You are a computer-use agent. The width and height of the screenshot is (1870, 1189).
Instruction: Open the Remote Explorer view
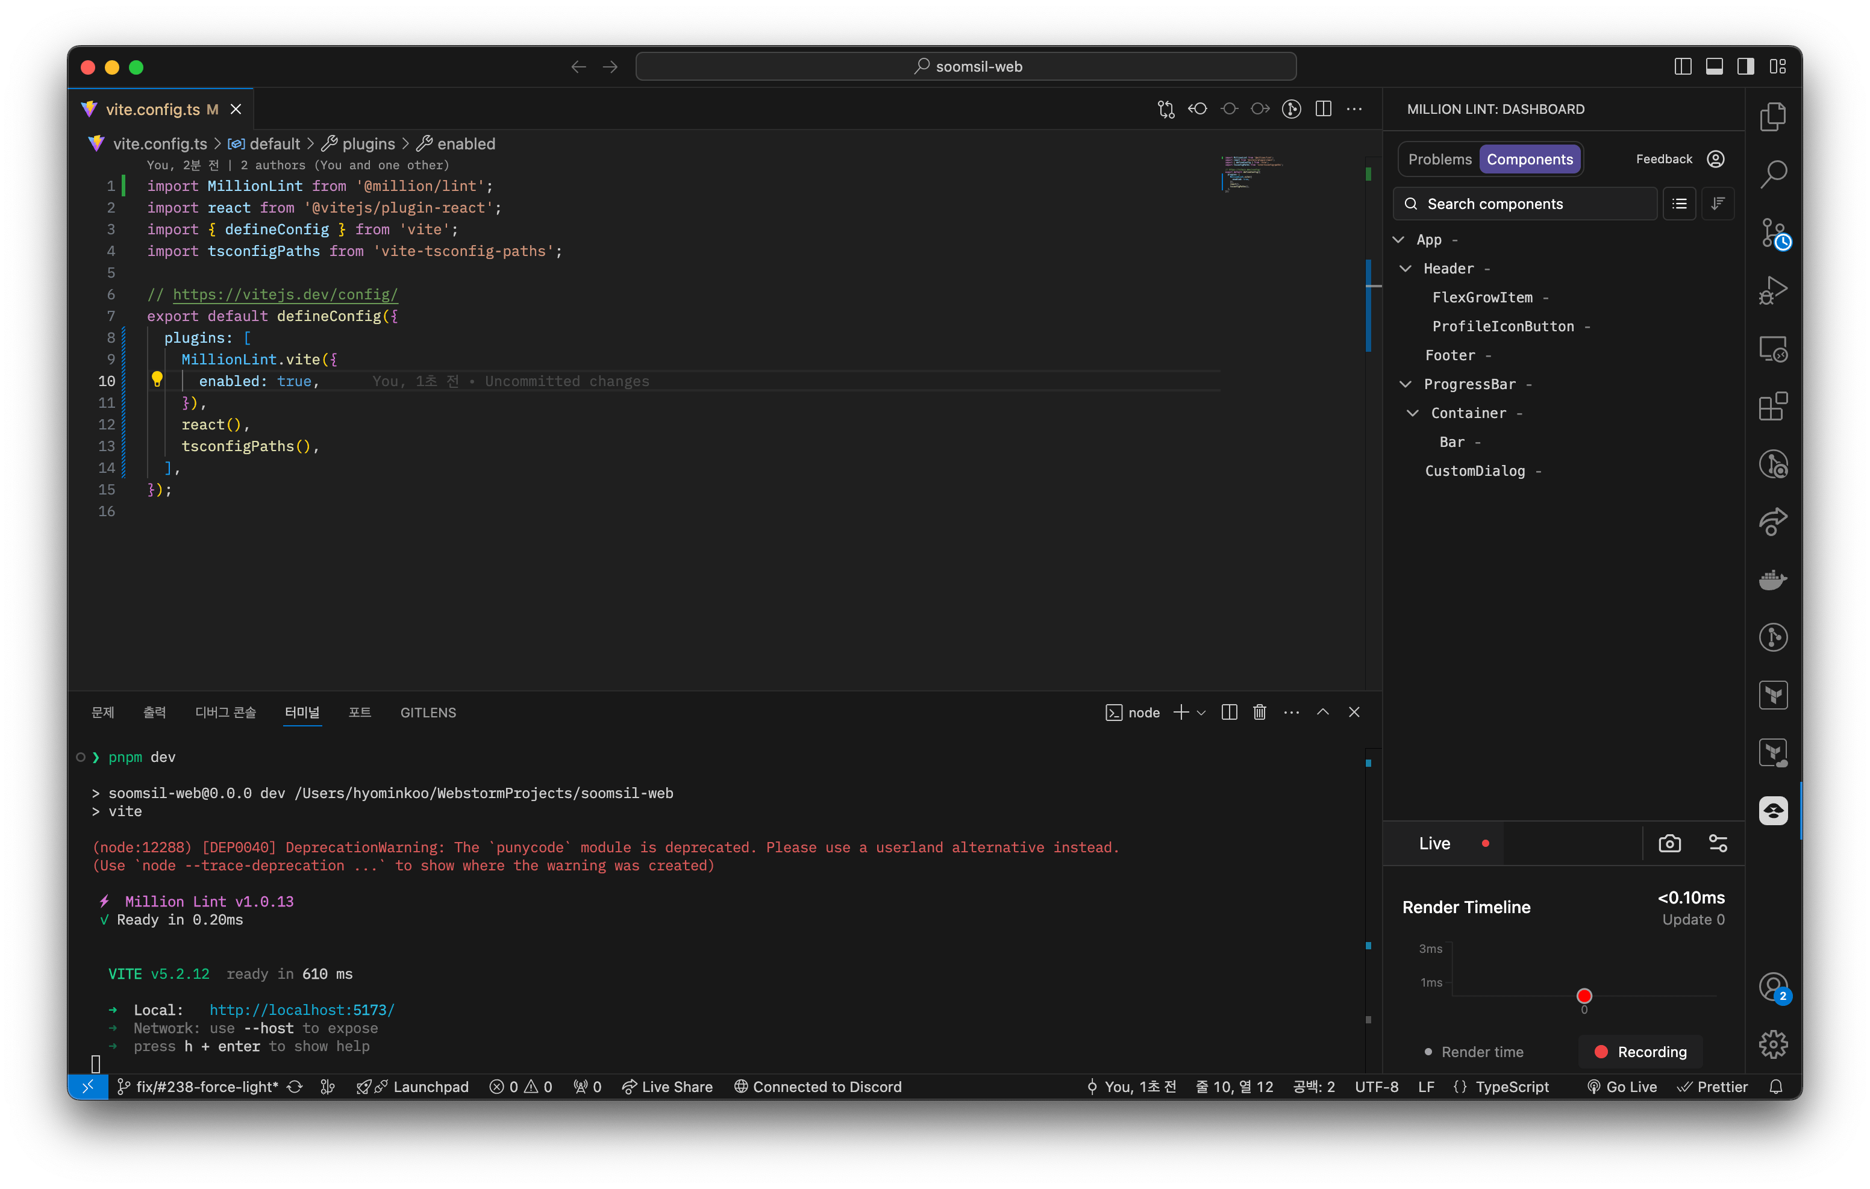1773,349
